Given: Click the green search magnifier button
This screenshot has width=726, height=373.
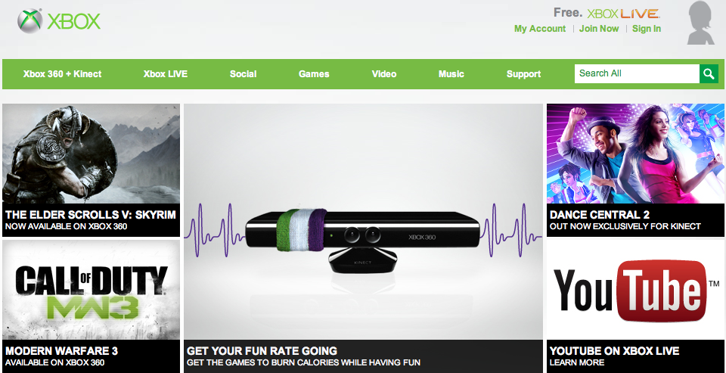Looking at the screenshot, I should point(709,73).
